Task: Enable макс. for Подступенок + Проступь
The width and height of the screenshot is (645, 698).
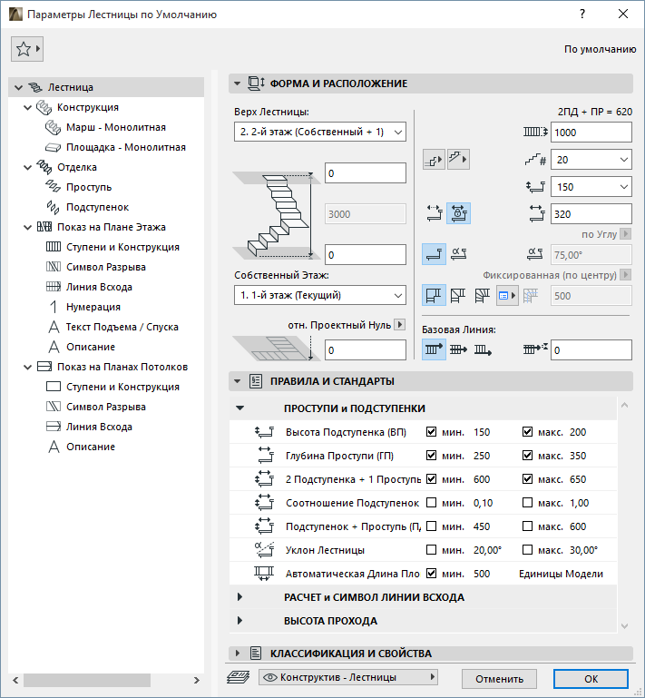Action: click(x=527, y=526)
